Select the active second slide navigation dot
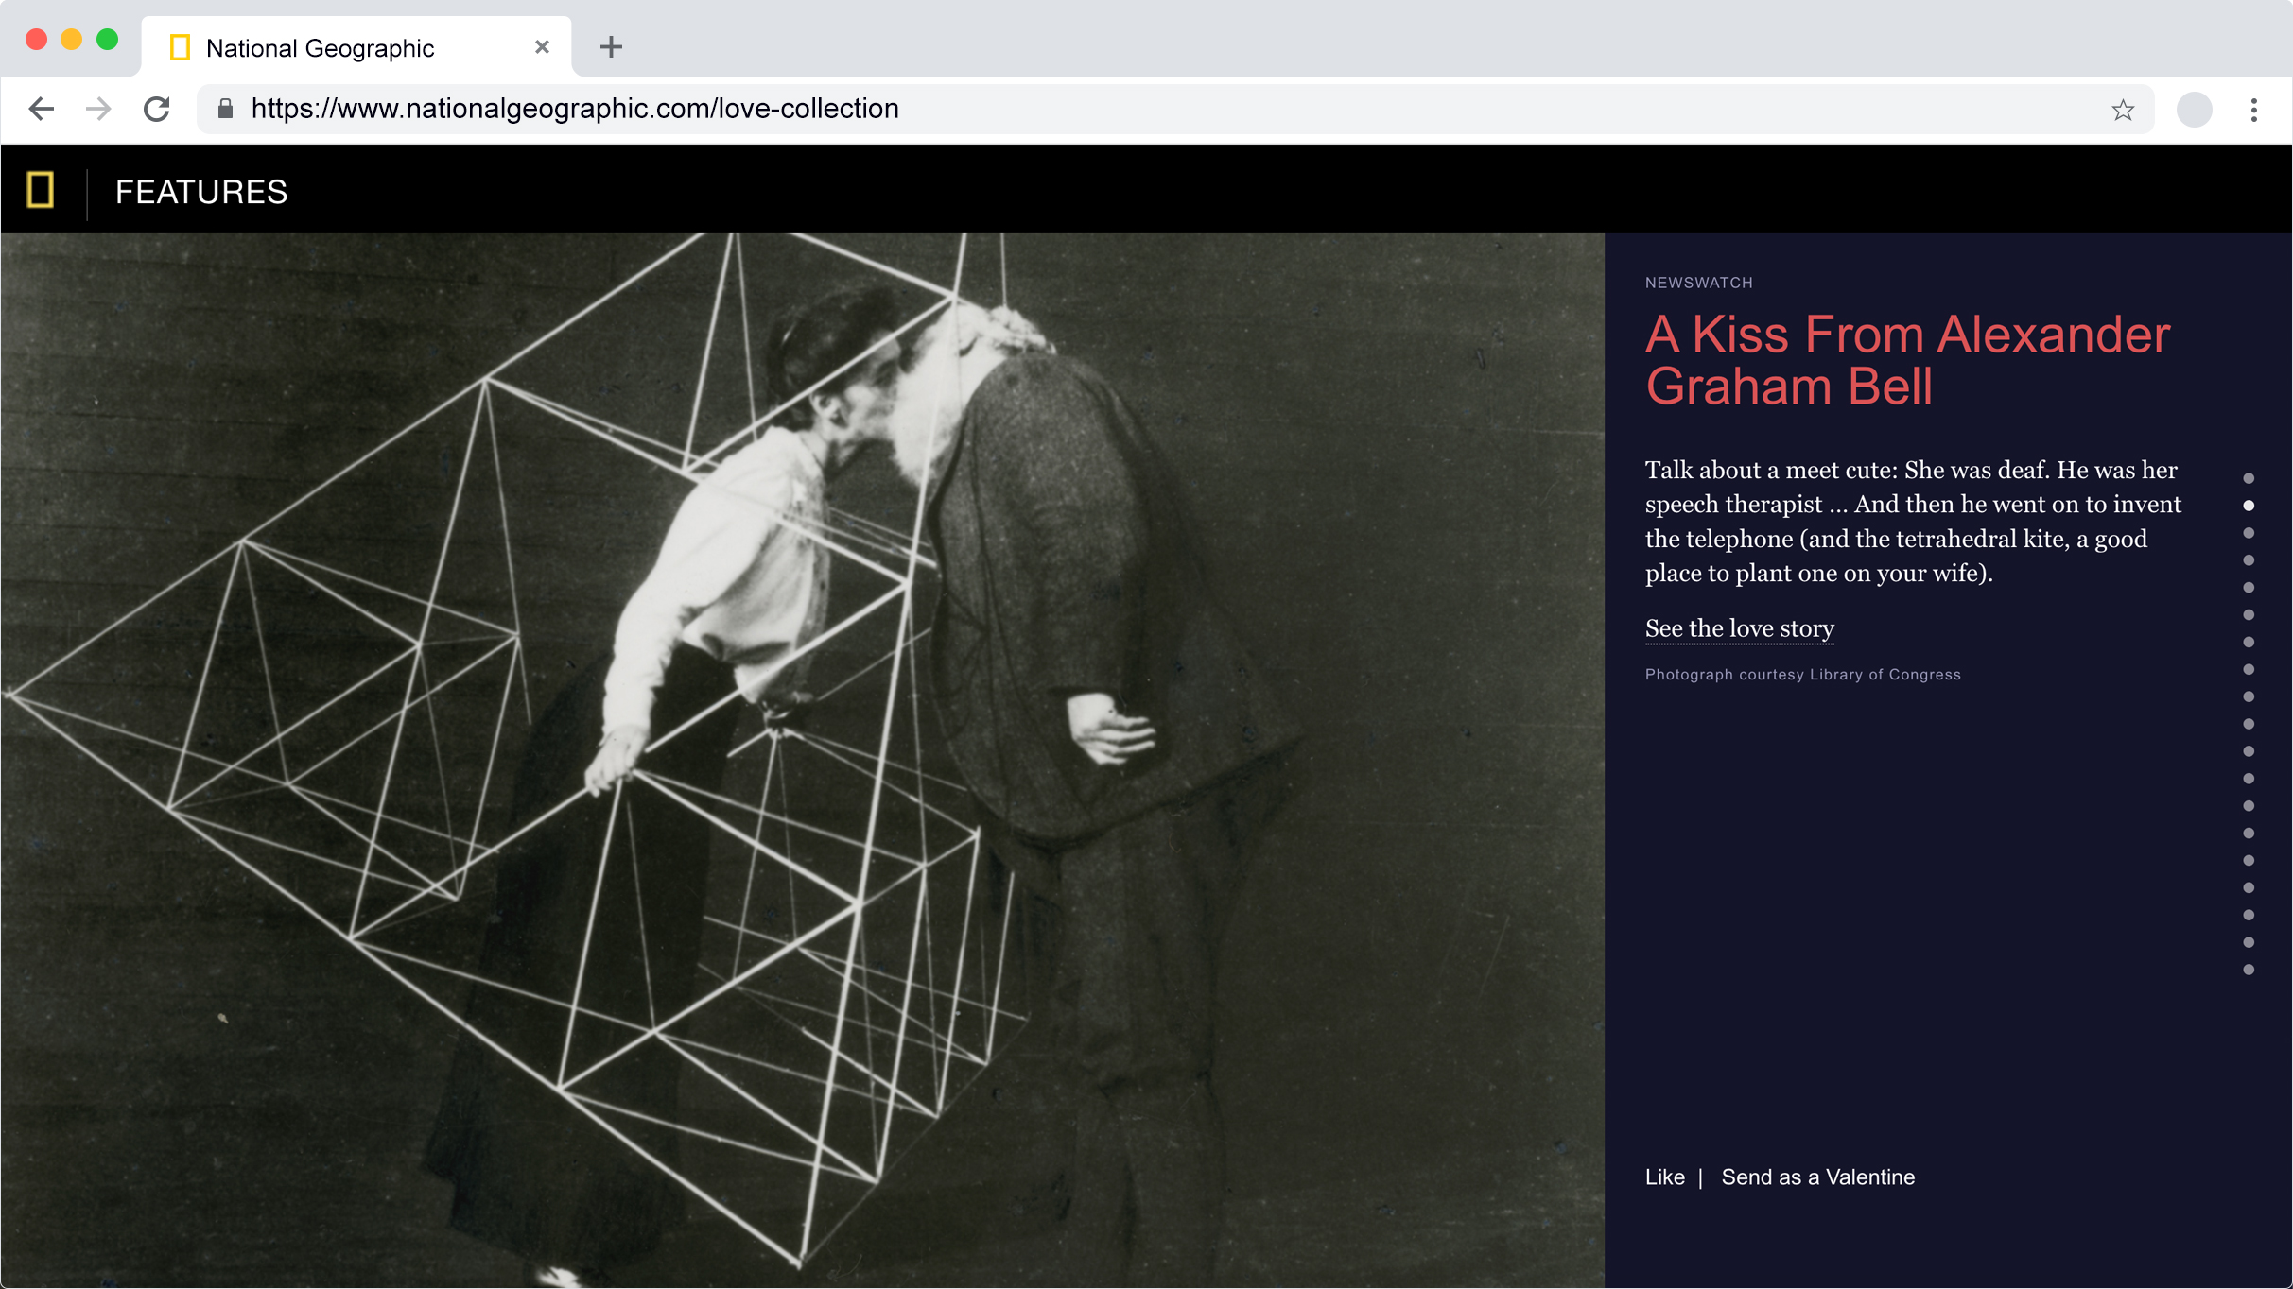Image resolution: width=2293 pixels, height=1289 pixels. coord(2249,506)
